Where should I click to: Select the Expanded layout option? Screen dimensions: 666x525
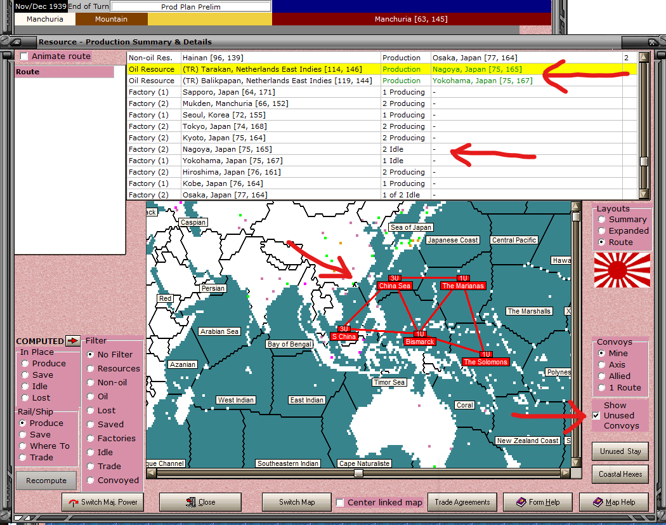click(x=601, y=231)
